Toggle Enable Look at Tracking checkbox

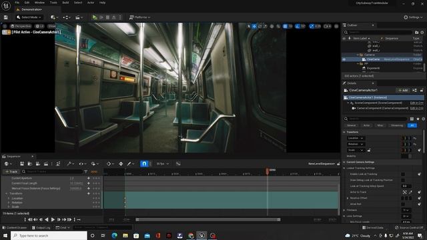tap(403, 174)
